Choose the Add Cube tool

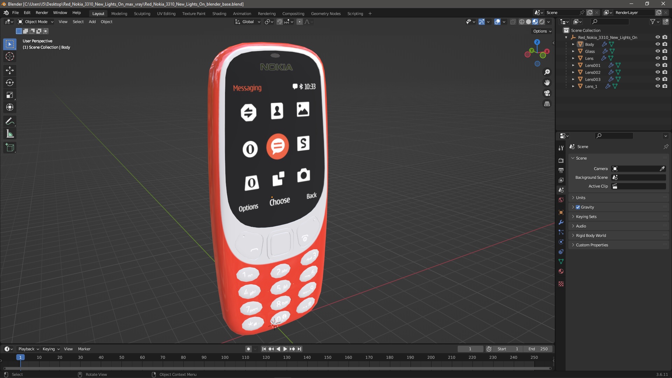click(x=10, y=148)
